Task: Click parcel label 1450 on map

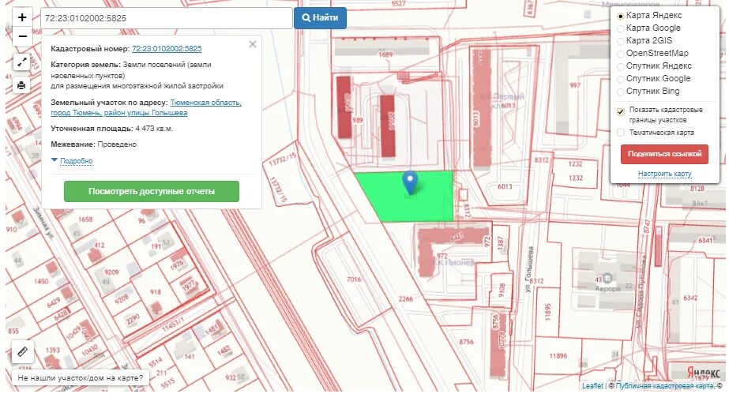Action: click(41, 281)
